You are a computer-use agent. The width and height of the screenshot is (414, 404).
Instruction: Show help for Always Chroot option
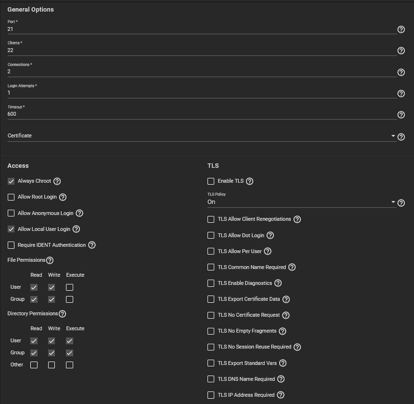(x=57, y=181)
